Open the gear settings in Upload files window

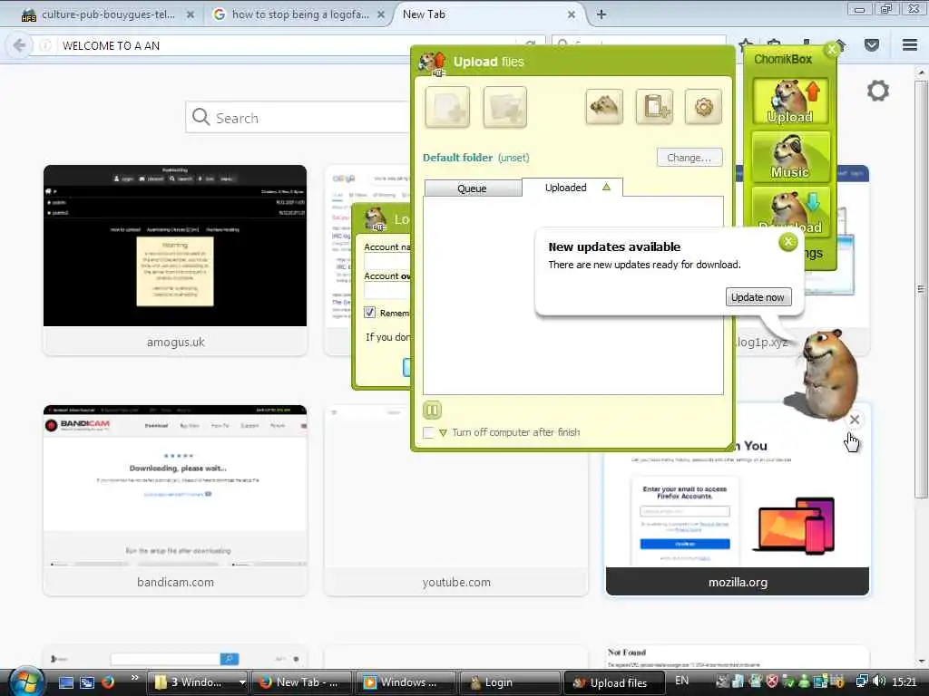703,107
